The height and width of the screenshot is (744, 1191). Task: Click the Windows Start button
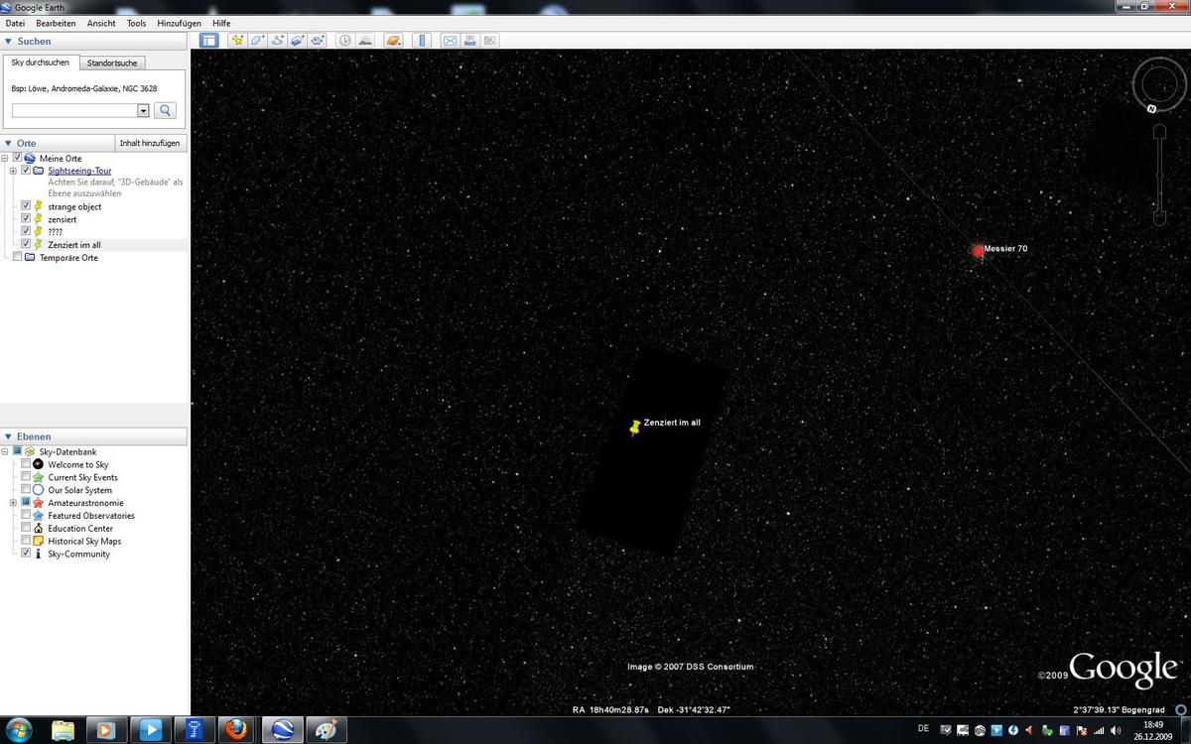click(x=20, y=729)
